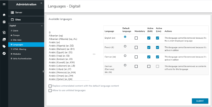Click the Jahia Authentication icon

click(11, 59)
